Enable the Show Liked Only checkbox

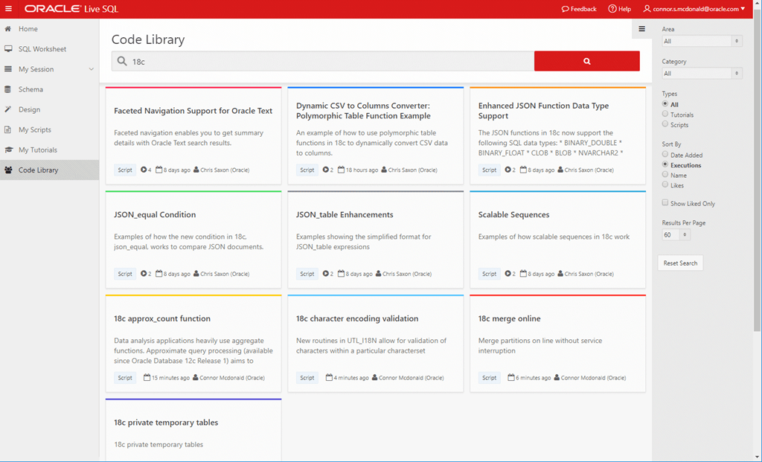665,202
